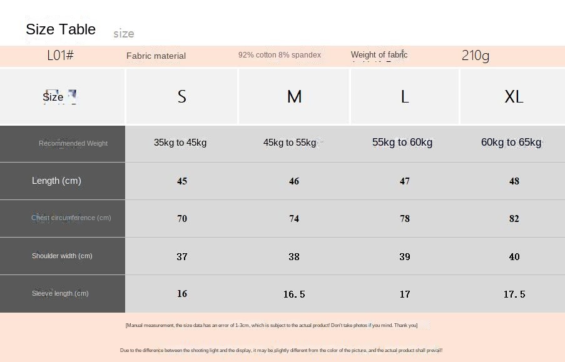
Task: Click the Chest circumference (cm) row label
Action: pos(71,218)
